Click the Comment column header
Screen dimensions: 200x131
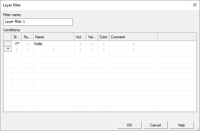coord(133,37)
